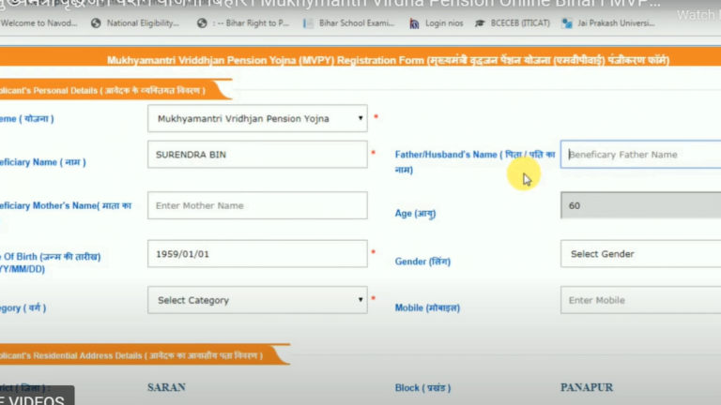
Task: Open the National Eligibility bookmark icon
Action: coord(96,22)
